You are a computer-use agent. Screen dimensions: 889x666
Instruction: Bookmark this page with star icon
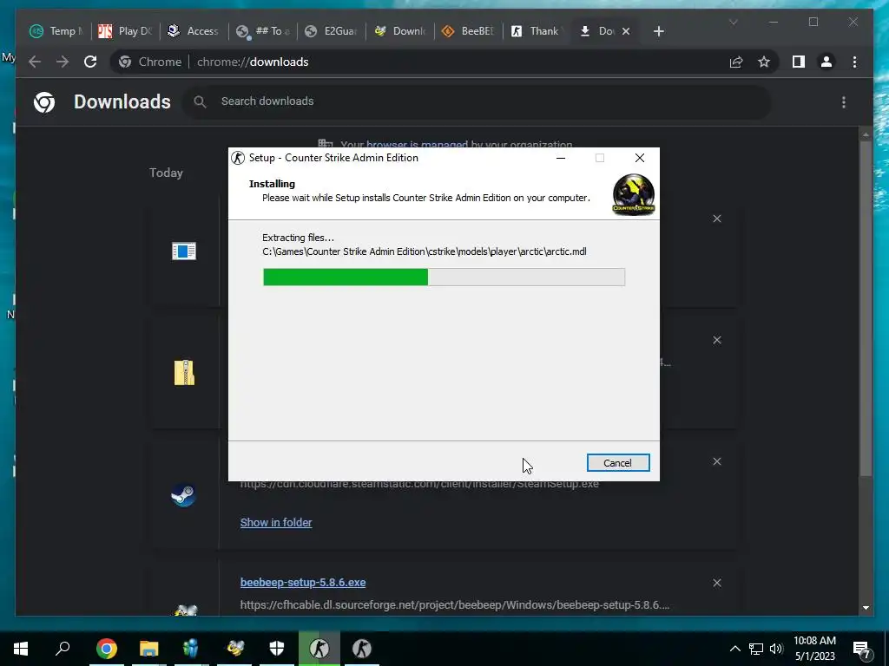(764, 62)
